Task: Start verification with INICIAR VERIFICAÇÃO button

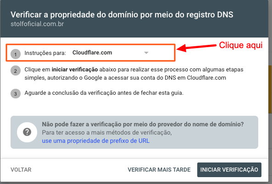Action: click(229, 170)
